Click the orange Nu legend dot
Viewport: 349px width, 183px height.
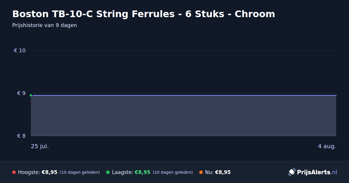coord(201,172)
